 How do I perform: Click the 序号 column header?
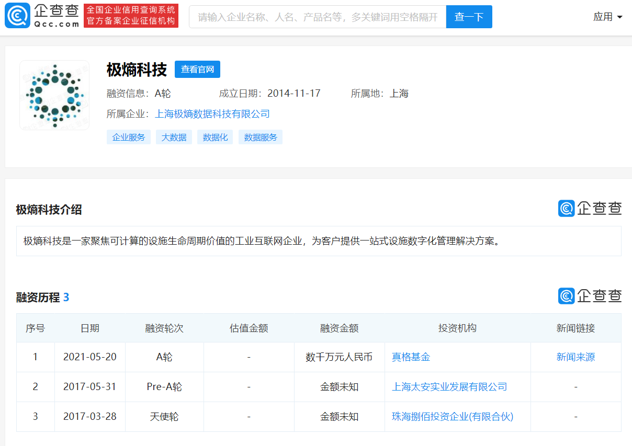36,328
